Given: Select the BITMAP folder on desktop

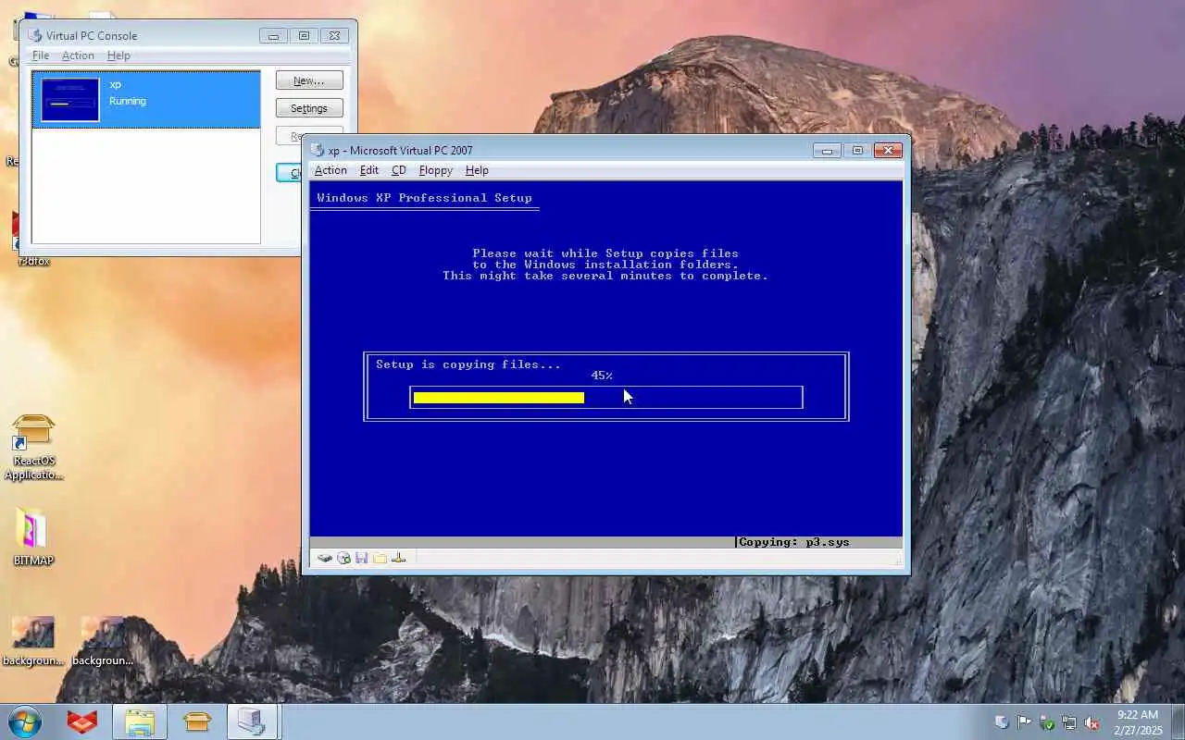Looking at the screenshot, I should click(33, 536).
